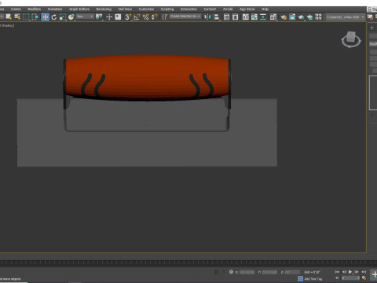
Task: Step to Previous Frame
Action: tap(344, 272)
